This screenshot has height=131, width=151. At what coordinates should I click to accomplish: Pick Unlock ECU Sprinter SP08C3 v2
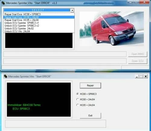(x=39, y=26)
